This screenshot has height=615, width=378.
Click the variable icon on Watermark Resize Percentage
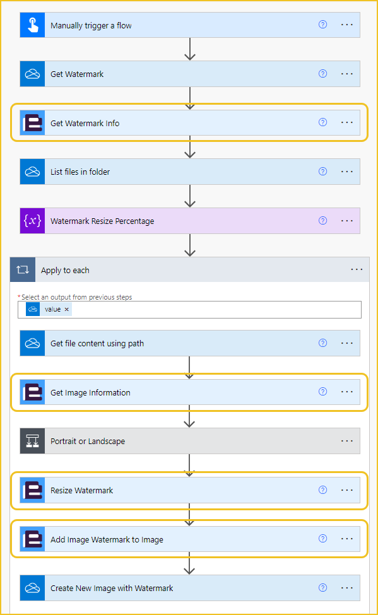coord(33,221)
